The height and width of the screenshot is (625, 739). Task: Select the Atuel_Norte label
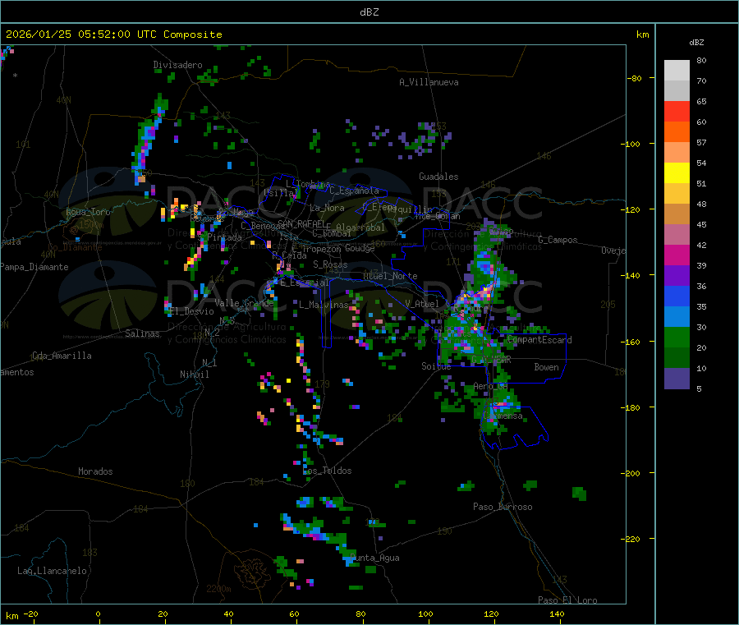pos(390,276)
